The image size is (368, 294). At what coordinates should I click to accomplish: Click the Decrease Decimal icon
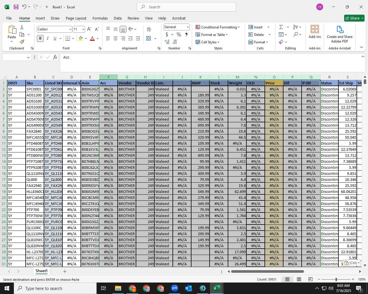pyautogui.click(x=175, y=42)
